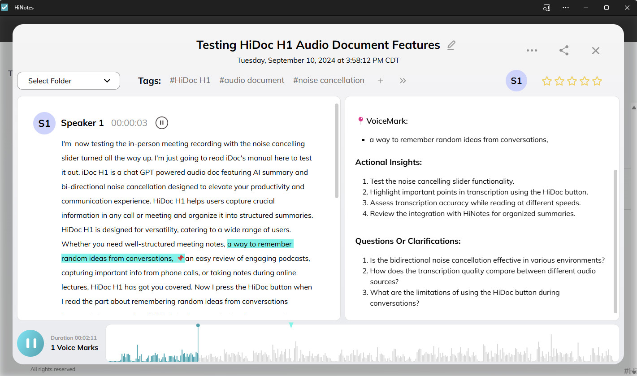The width and height of the screenshot is (637, 376).
Task: Click the cast-to-device icon in the title bar
Action: 546,8
